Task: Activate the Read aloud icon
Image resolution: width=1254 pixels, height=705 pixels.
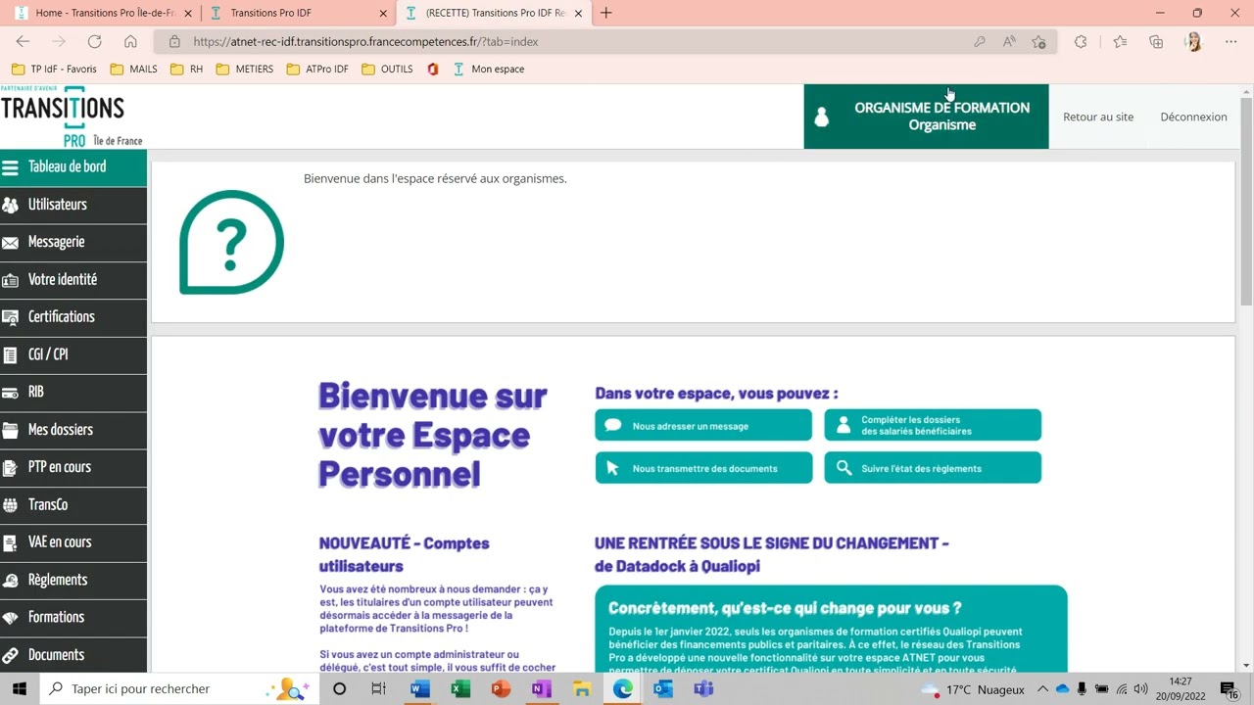Action: click(1009, 42)
